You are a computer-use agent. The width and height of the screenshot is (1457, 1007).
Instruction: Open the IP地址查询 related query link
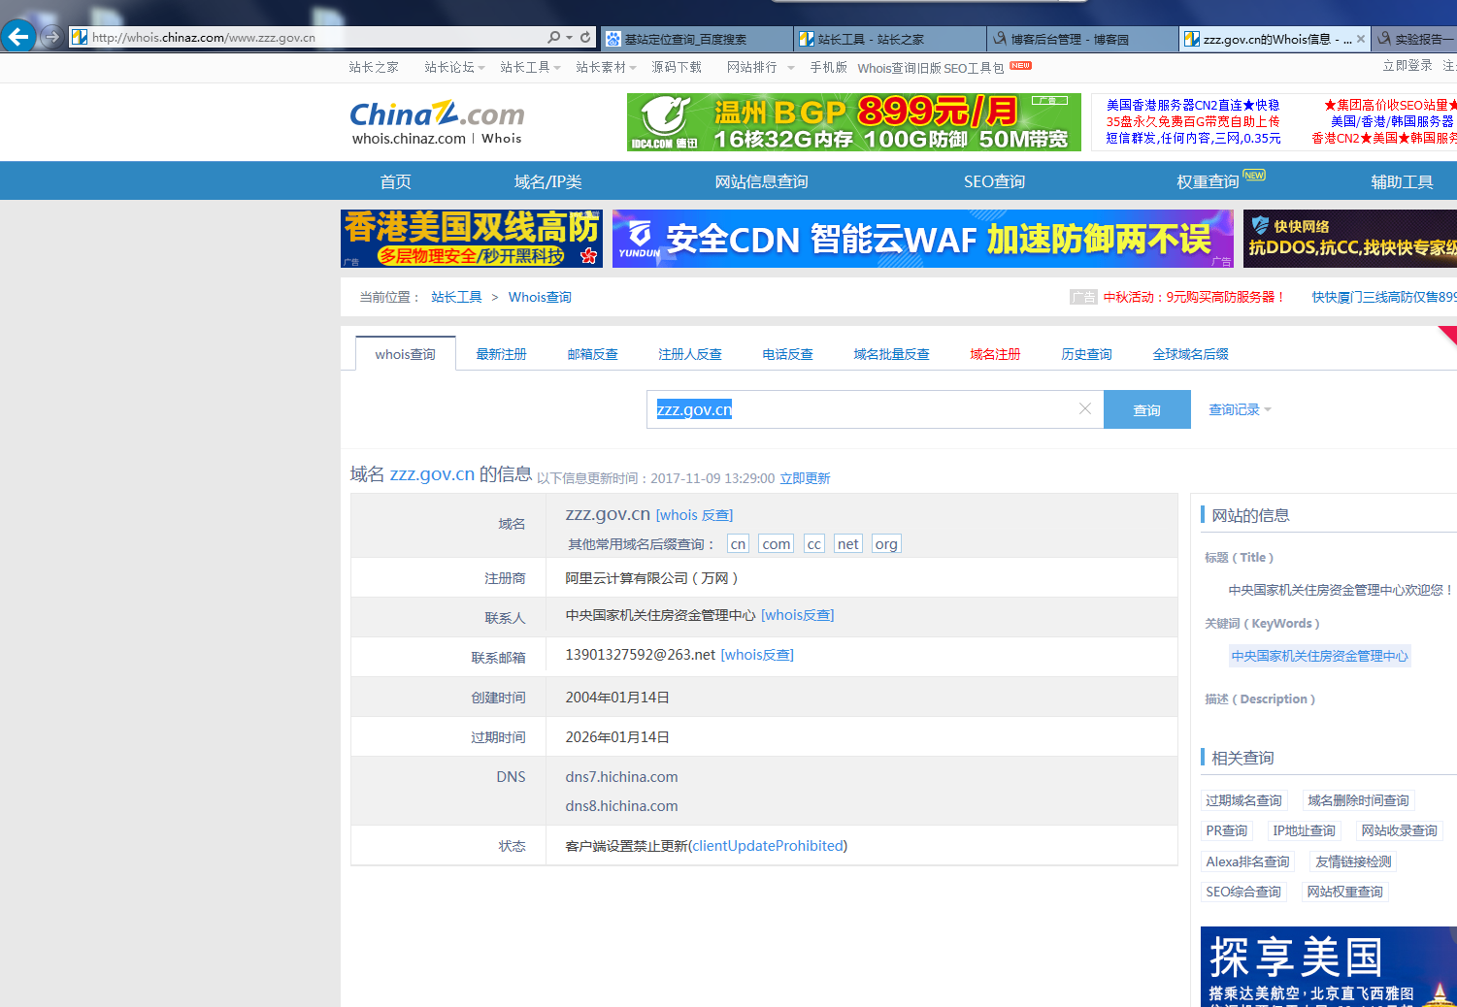click(1305, 830)
